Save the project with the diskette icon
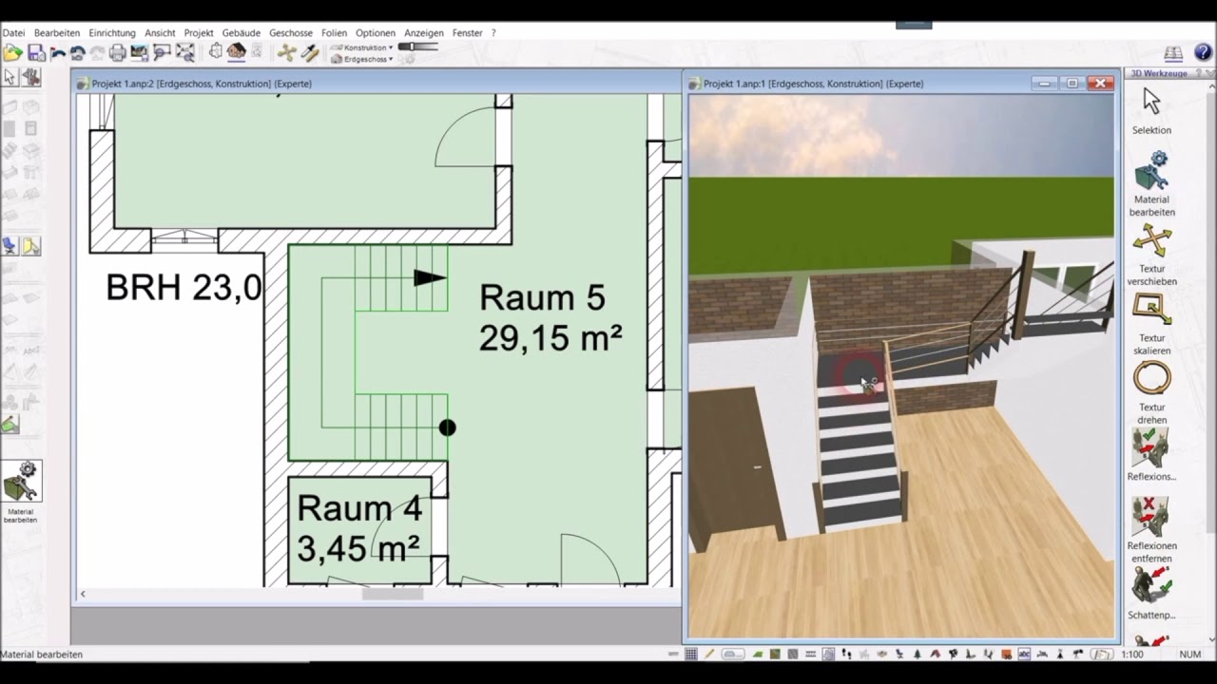Screen dimensions: 1217x684 36,52
